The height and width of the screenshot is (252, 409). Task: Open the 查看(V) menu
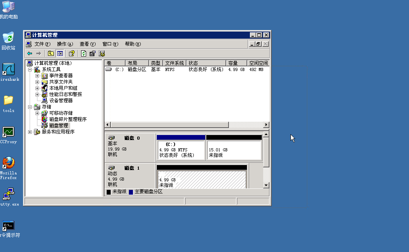88,44
